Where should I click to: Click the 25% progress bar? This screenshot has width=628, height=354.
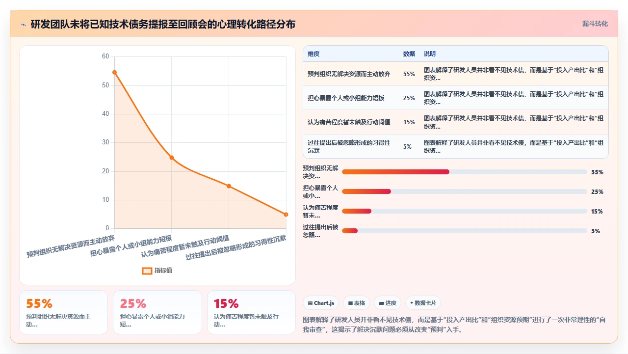[x=464, y=191]
